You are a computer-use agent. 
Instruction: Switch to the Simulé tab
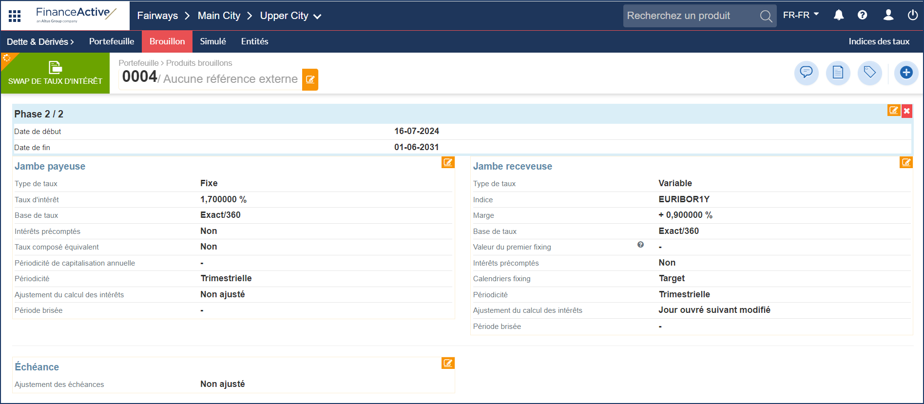tap(213, 42)
